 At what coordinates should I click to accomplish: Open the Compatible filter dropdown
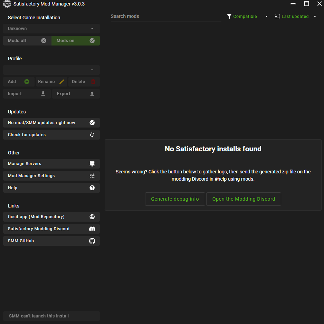coord(247,16)
